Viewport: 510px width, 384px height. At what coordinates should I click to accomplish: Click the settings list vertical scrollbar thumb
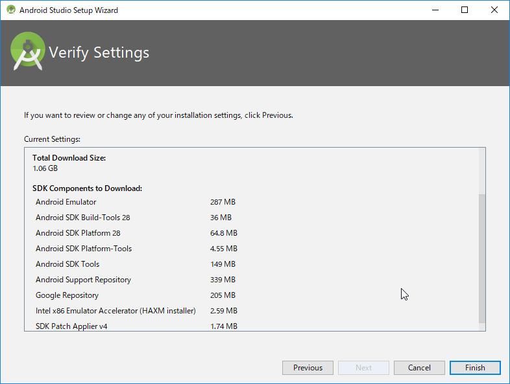[x=482, y=258]
